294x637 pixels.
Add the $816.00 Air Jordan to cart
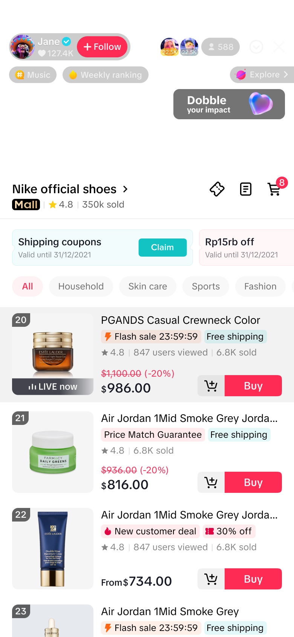[x=211, y=482]
